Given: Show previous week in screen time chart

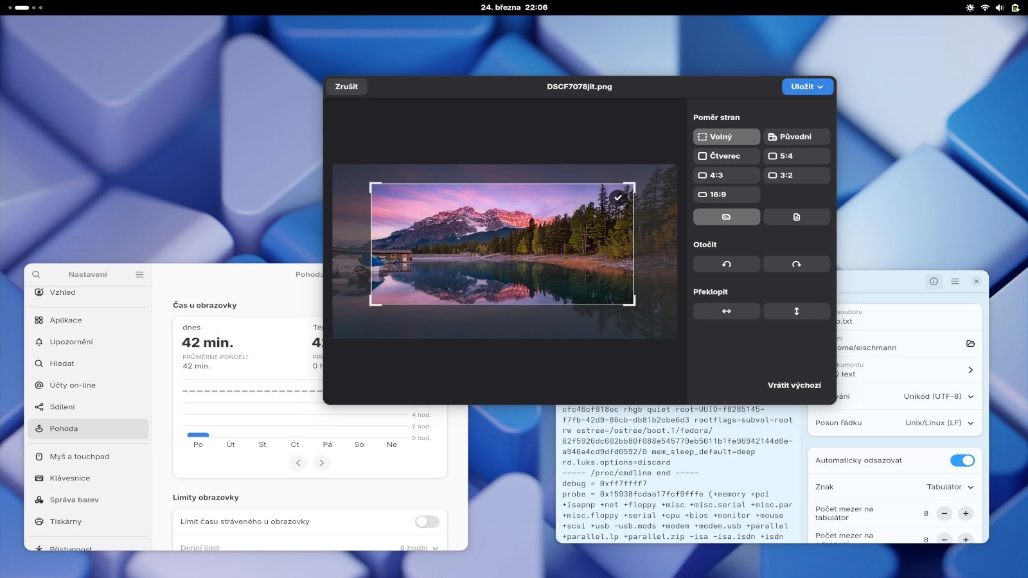Looking at the screenshot, I should (298, 462).
